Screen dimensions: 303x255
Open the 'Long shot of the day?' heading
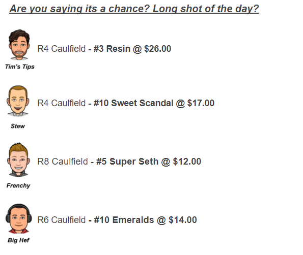tap(206, 9)
